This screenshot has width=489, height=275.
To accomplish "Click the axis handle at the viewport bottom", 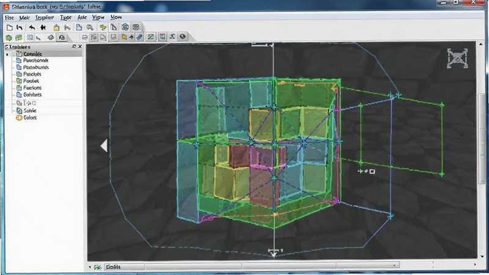I will (273, 253).
